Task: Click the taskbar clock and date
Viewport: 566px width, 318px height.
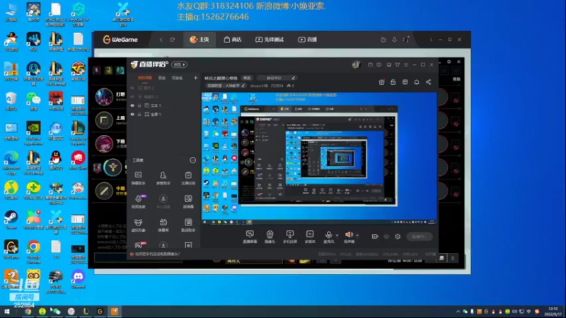Action: tap(553, 312)
